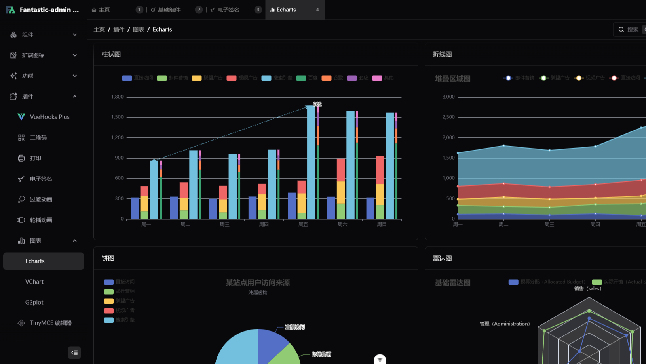The image size is (646, 364).
Task: Click the blue 直接访问 swatch in the pie legend
Action: pyautogui.click(x=108, y=282)
